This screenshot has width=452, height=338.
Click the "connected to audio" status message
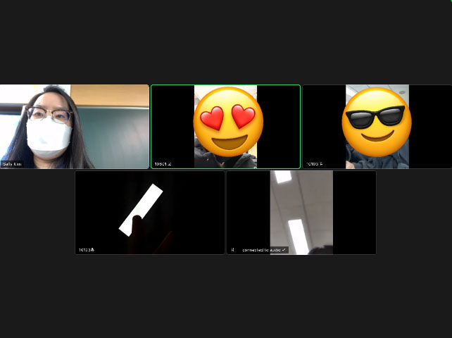click(x=260, y=250)
